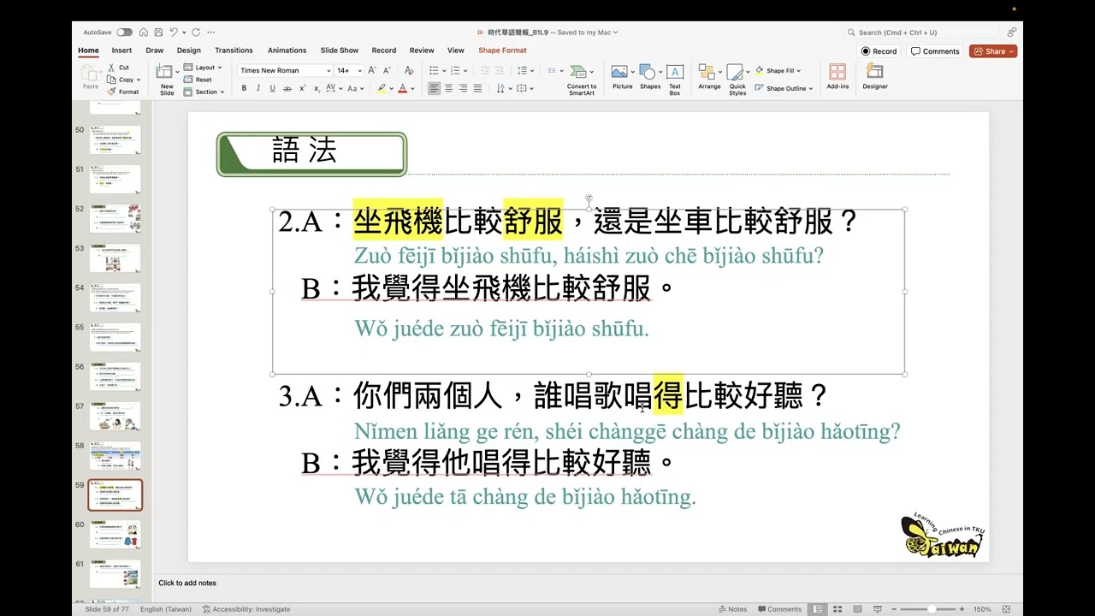Viewport: 1095px width, 616px height.
Task: Insert a Text Box
Action: [675, 79]
